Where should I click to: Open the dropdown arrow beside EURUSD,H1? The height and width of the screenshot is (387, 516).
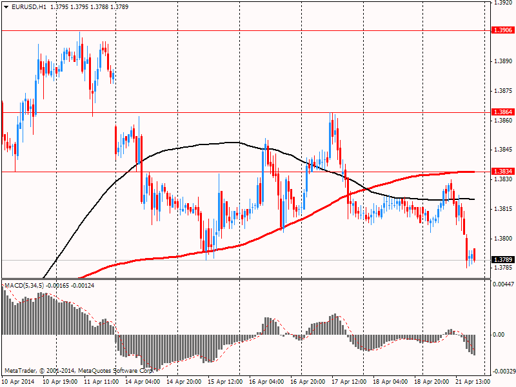(6, 7)
